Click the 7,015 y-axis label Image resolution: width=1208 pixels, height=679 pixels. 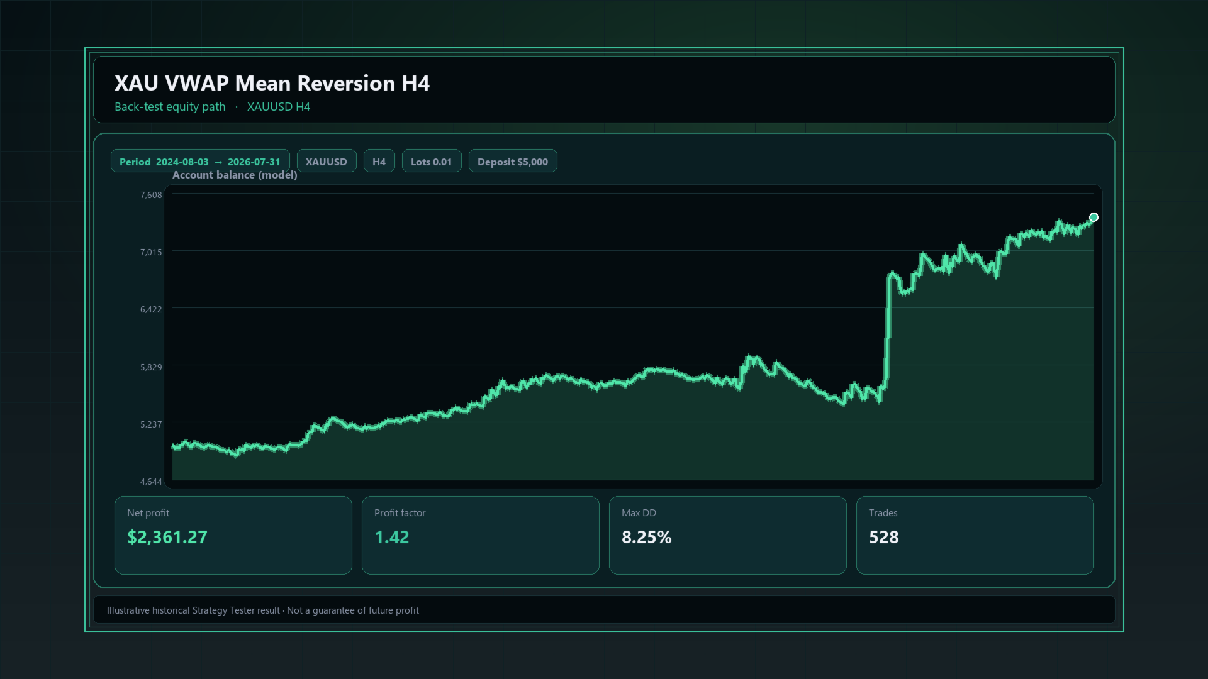coord(151,252)
